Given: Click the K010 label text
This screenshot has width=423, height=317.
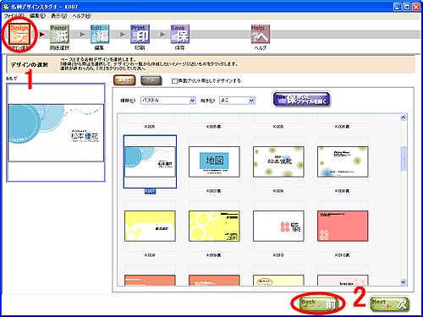Looking at the screenshot, I should pyautogui.click(x=278, y=255).
